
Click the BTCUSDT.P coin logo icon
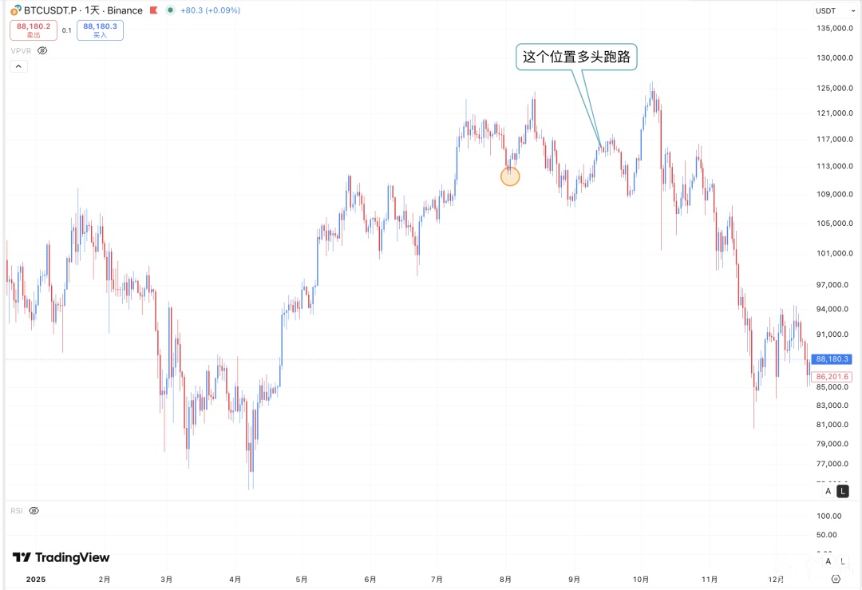[x=15, y=10]
